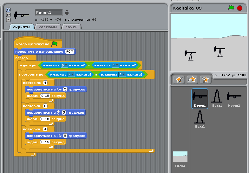Screen dimensions: 249x173
Task: Select 'only face left-right' rotation style button
Action: coord(8,15)
